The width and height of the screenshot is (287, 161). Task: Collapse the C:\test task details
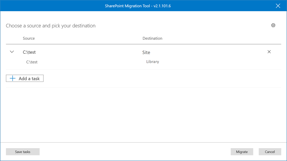[x=12, y=51]
